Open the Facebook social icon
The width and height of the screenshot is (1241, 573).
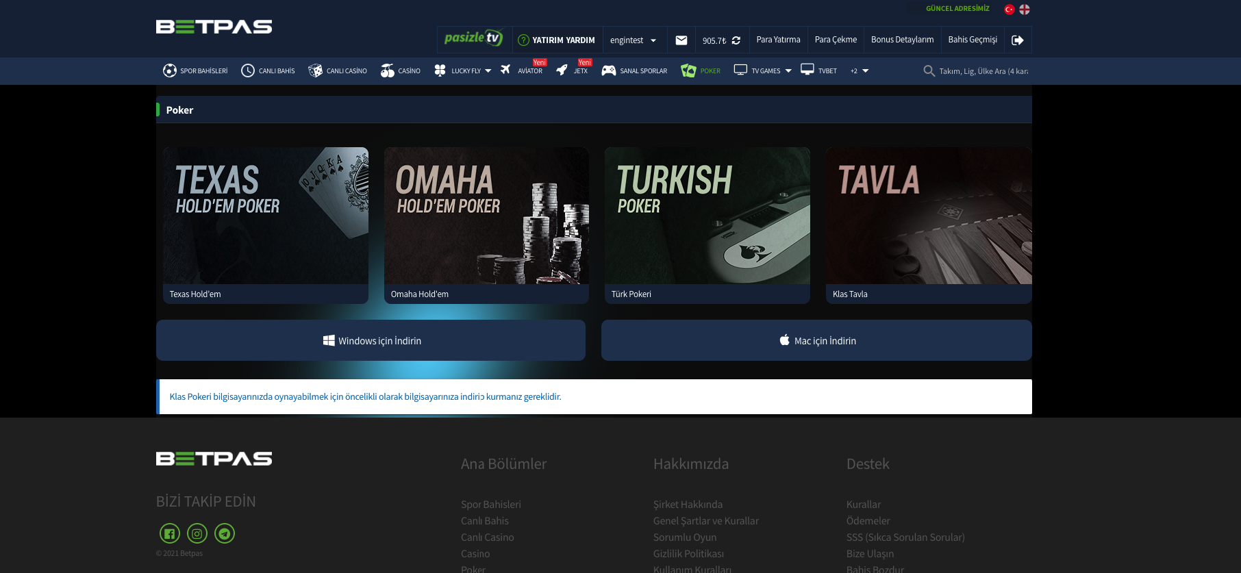170,533
